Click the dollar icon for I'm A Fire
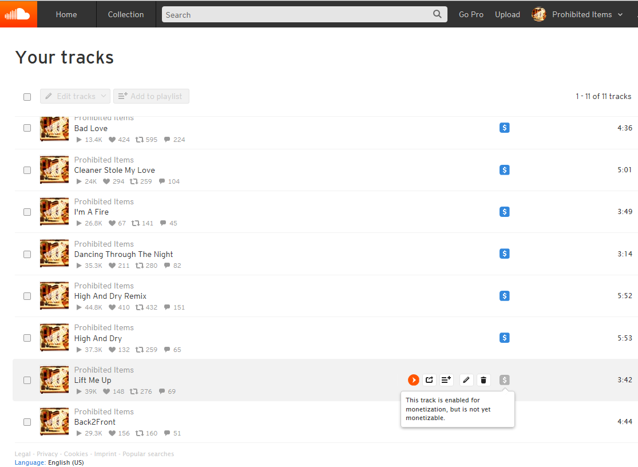 point(505,212)
